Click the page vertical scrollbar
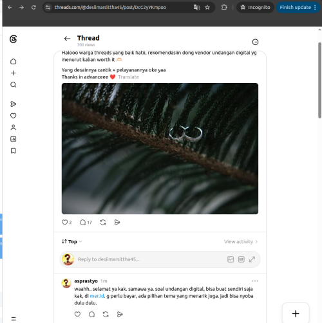This screenshot has width=322, height=323. [319, 80]
